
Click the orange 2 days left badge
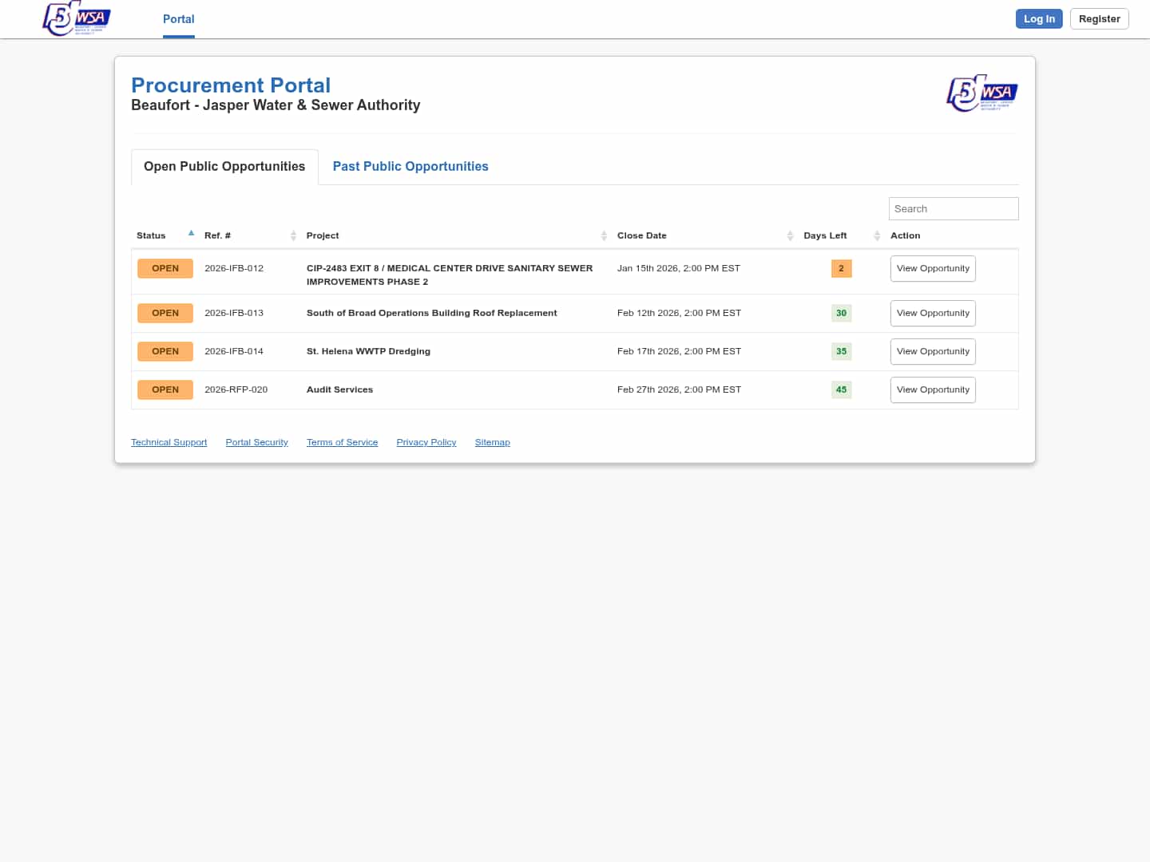click(x=841, y=269)
